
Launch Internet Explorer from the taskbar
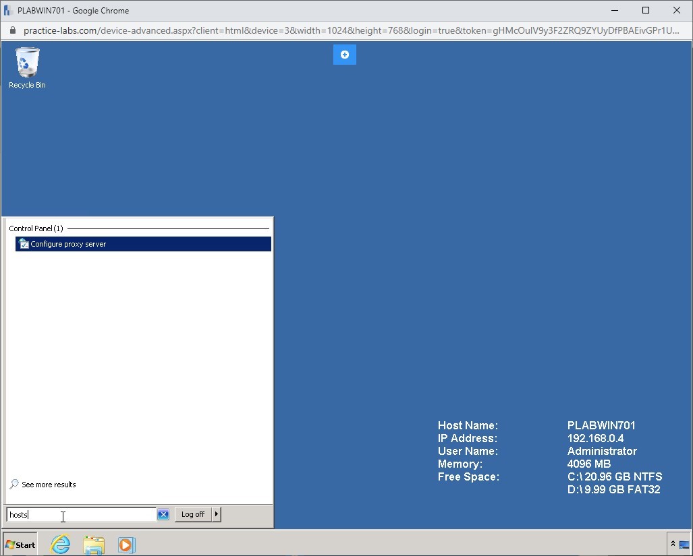(x=61, y=545)
